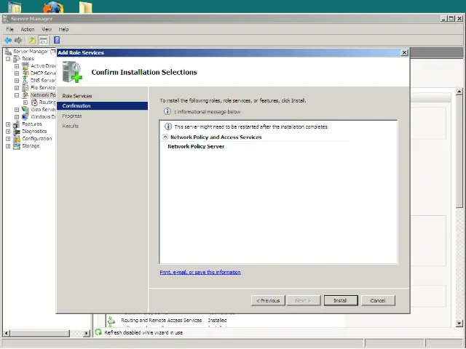
Task: Select Confirmation wizard step
Action: 102,106
